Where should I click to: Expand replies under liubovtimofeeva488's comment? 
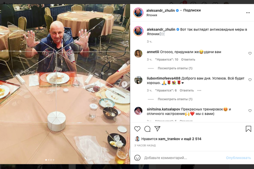175,99
